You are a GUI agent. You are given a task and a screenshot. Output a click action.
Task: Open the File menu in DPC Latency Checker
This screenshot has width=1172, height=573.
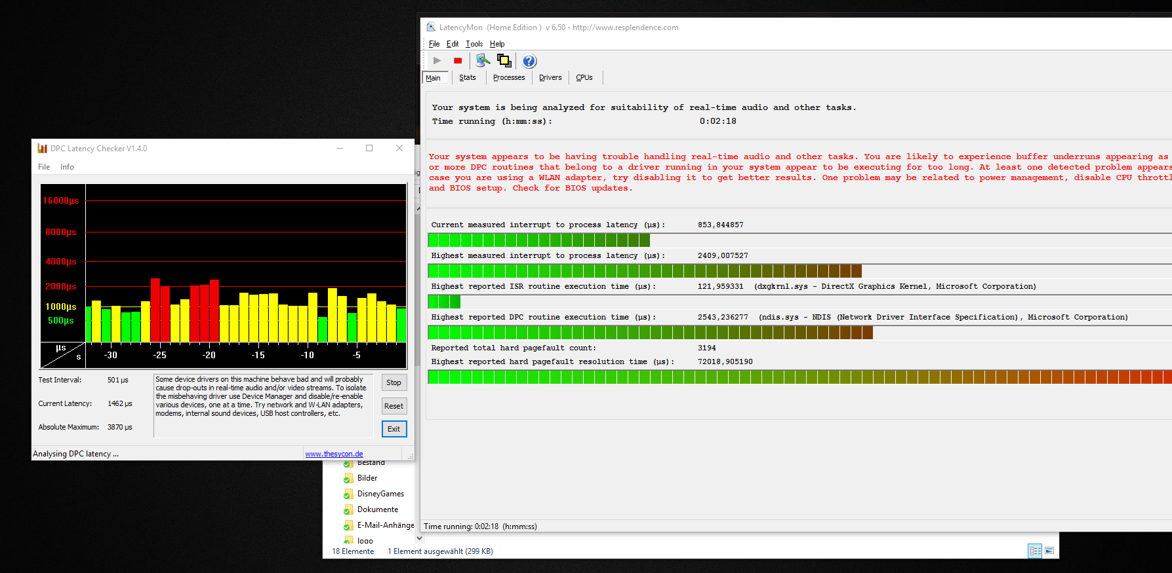tap(44, 167)
